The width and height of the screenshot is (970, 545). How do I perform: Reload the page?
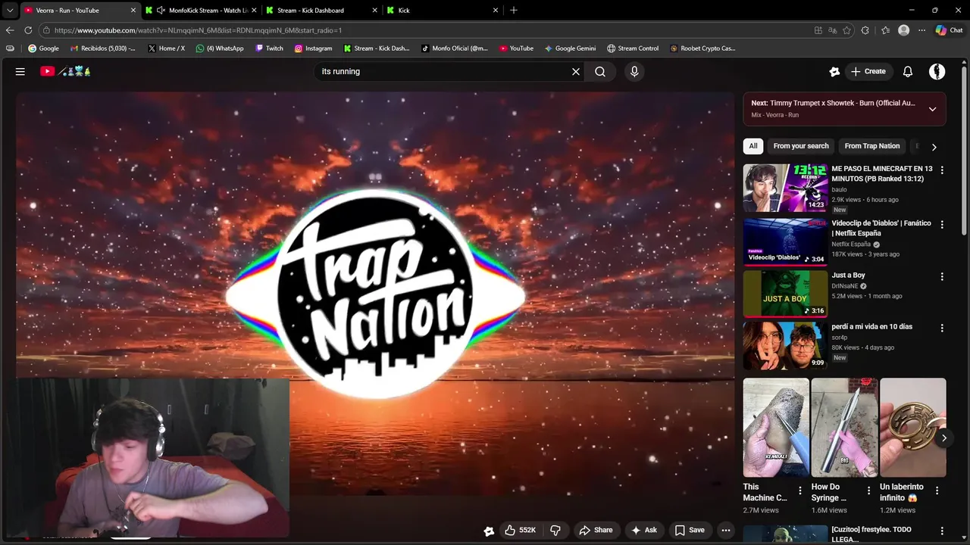[28, 30]
